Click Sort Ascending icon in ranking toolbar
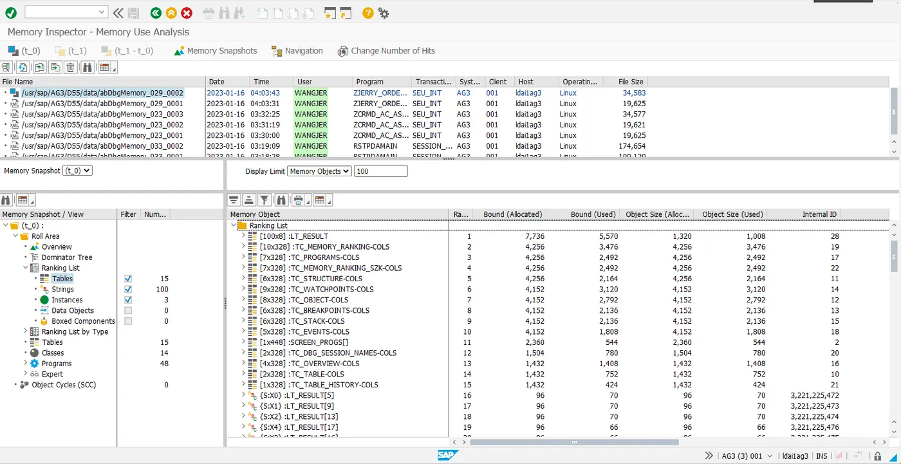The width and height of the screenshot is (901, 464). (234, 200)
